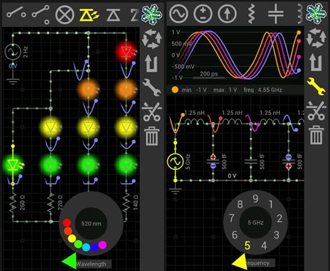Click the Wavelength parameter label
This screenshot has width=330, height=271.
tap(91, 264)
